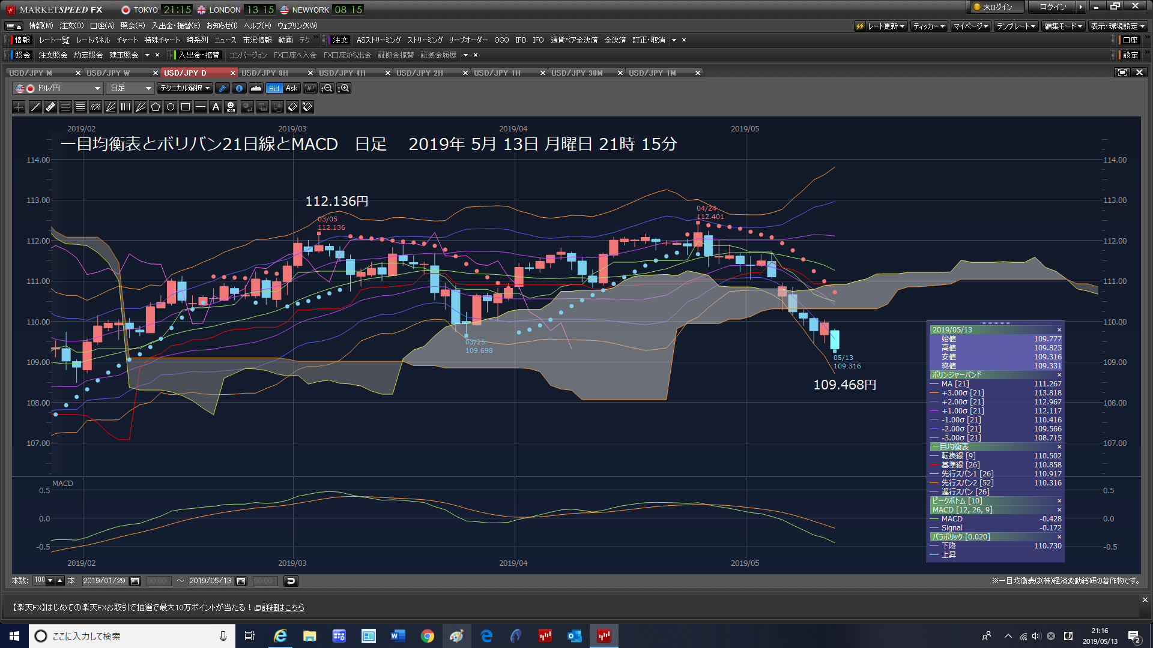Select the vertical cycle lines tool

[126, 107]
